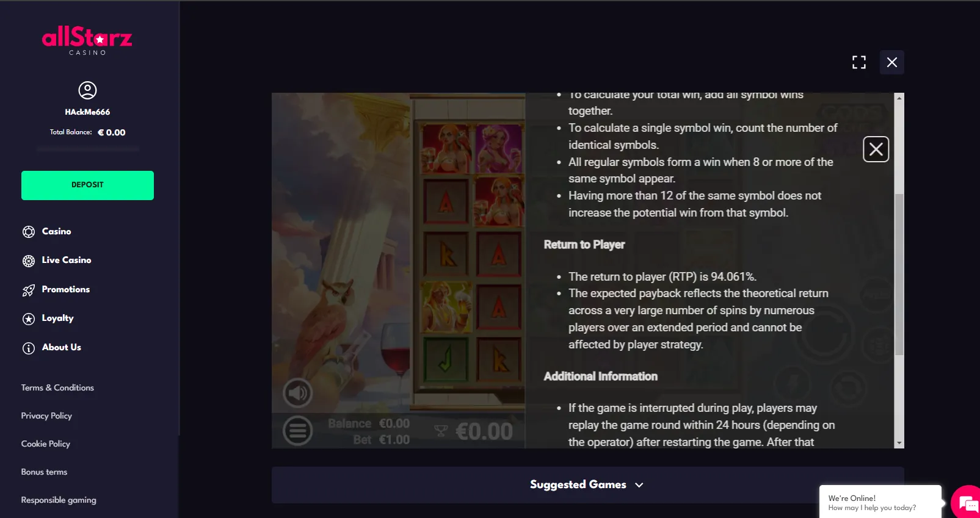980x518 pixels.
Task: Open the user profile avatar icon
Action: [x=88, y=90]
